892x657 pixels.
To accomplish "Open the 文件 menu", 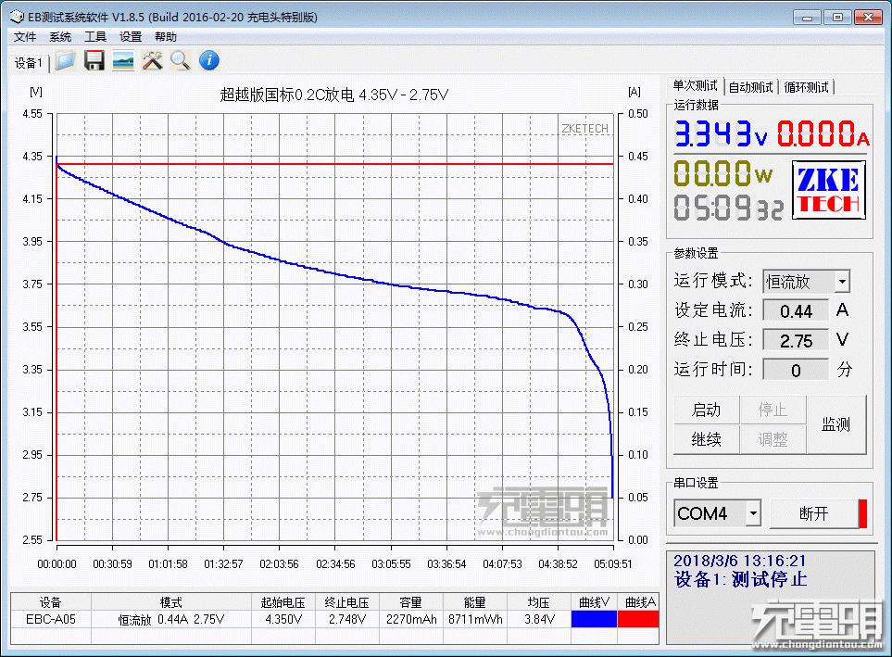I will point(24,37).
